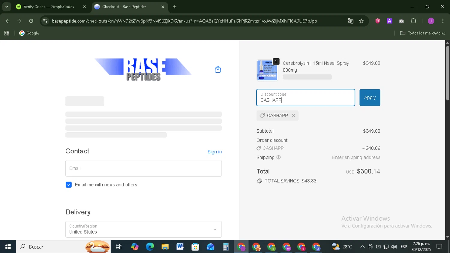Viewport: 450px width, 253px height.
Task: Switch to Verify Codes — SimplyCodes tab
Action: pos(49,7)
